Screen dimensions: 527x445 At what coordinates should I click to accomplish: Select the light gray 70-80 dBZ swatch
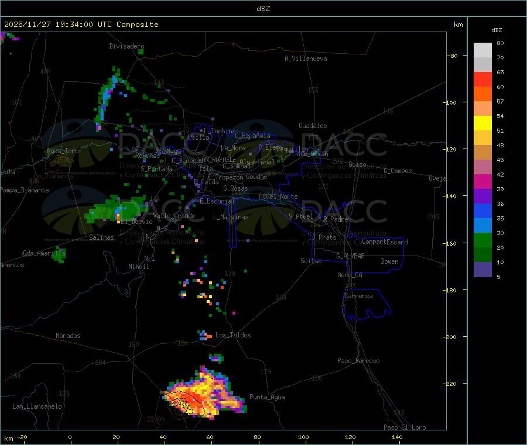pyautogui.click(x=482, y=50)
